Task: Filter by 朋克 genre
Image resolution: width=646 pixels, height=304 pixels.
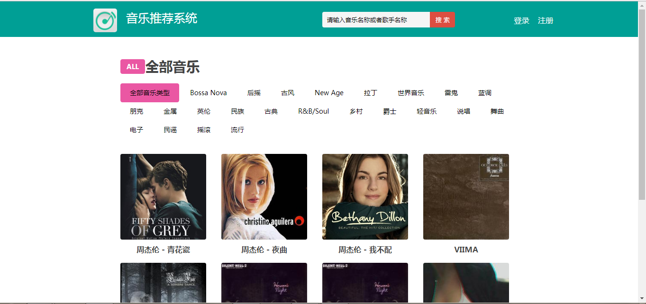Action: click(136, 111)
